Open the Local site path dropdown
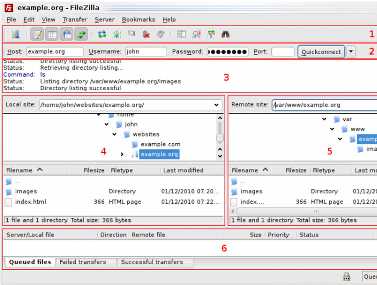 217,105
